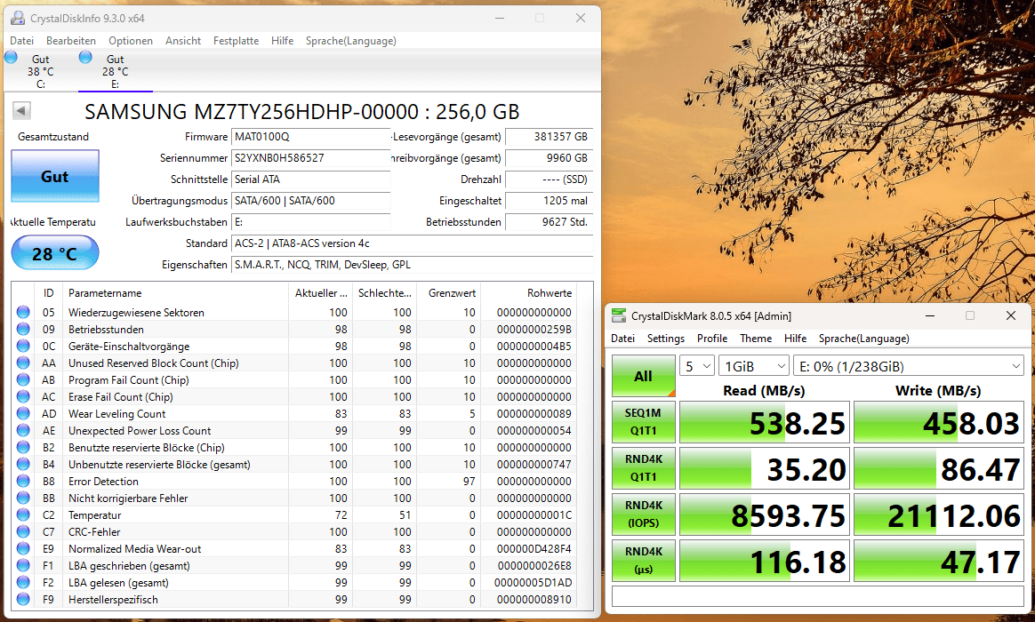This screenshot has height=622, width=1035.
Task: Click the Betriebsstunden value 9627 Std.
Action: (x=550, y=221)
